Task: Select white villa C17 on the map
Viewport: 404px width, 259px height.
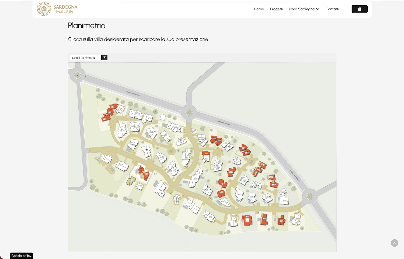Action: click(122, 166)
